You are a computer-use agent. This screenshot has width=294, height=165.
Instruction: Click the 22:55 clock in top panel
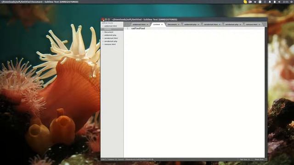pyautogui.click(x=285, y=2)
